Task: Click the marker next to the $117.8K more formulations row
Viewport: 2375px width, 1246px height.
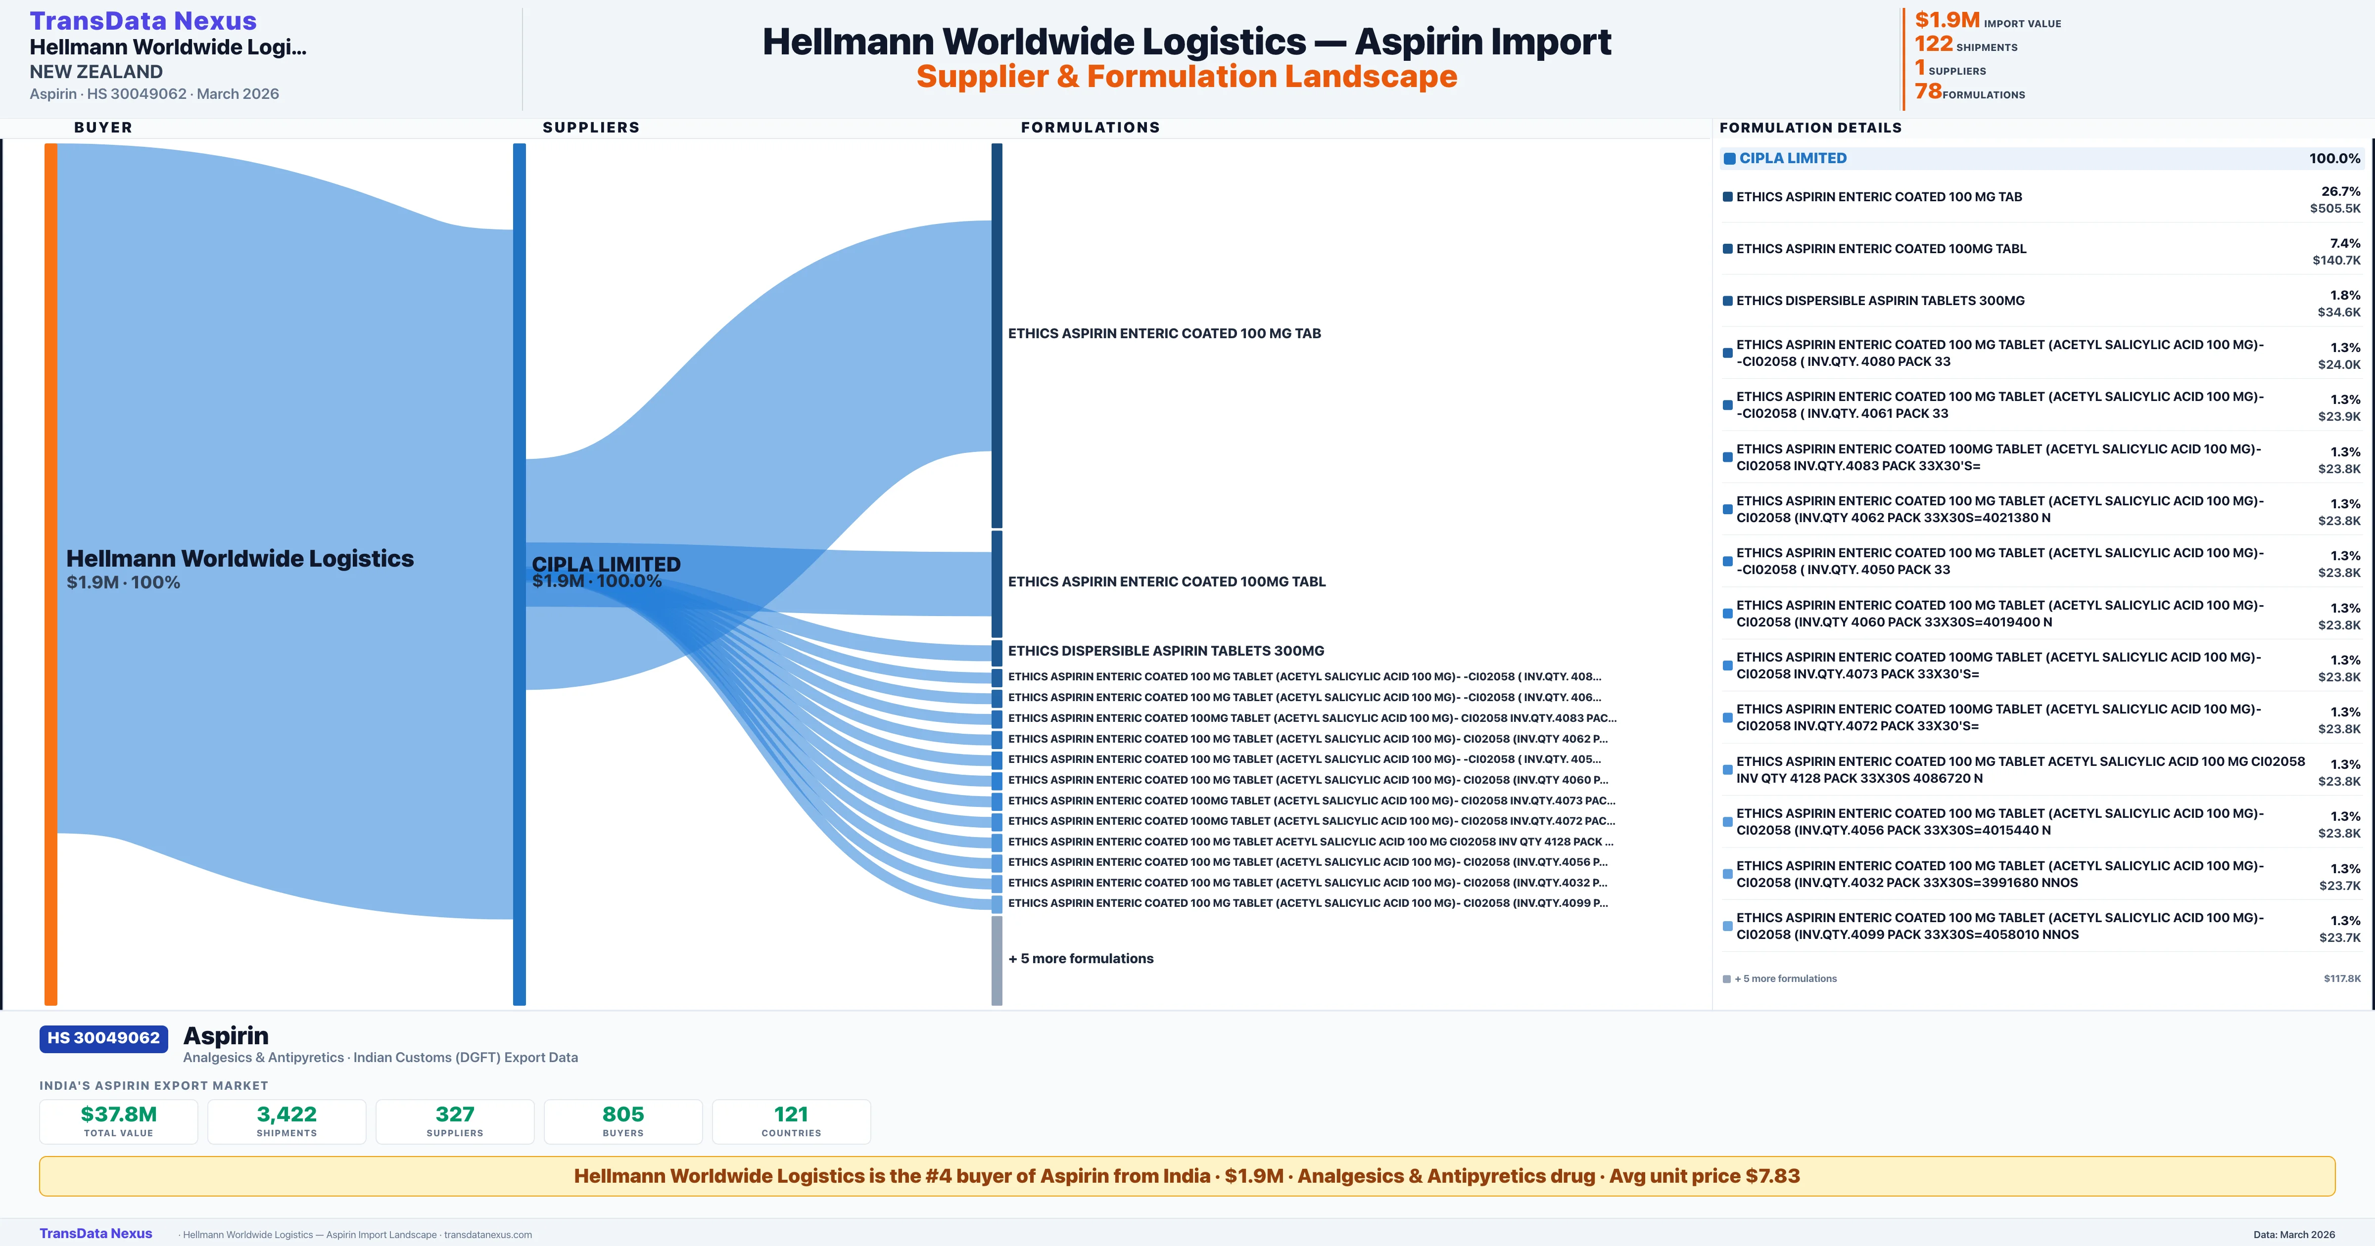Action: click(x=1725, y=978)
